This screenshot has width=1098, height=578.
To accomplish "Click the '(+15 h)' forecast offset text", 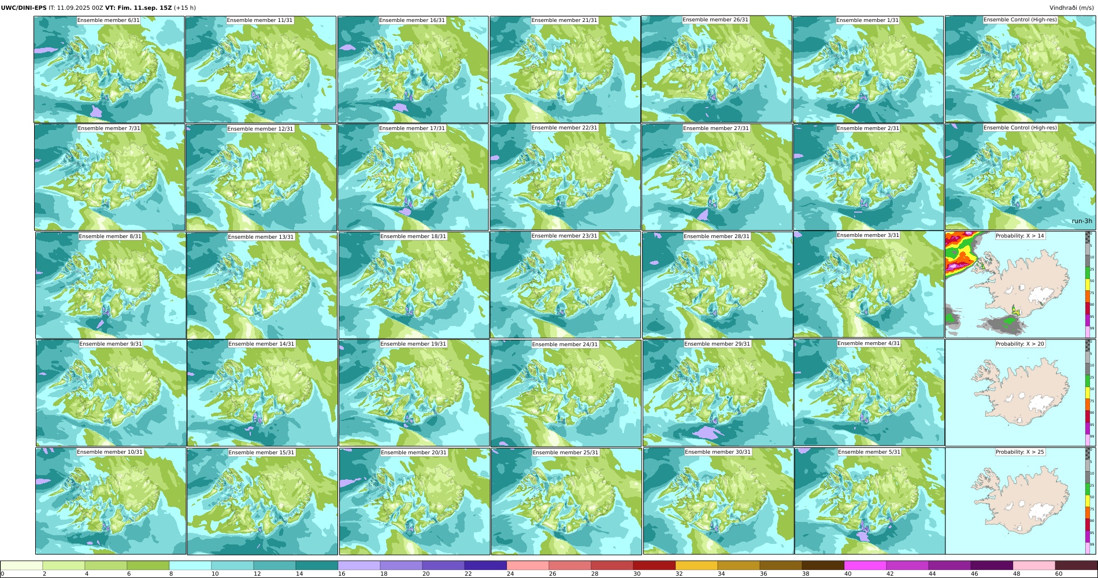I will pyautogui.click(x=185, y=8).
